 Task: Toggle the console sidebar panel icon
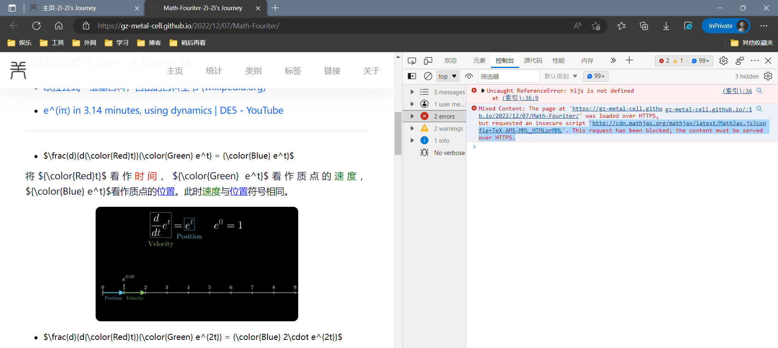[x=412, y=76]
